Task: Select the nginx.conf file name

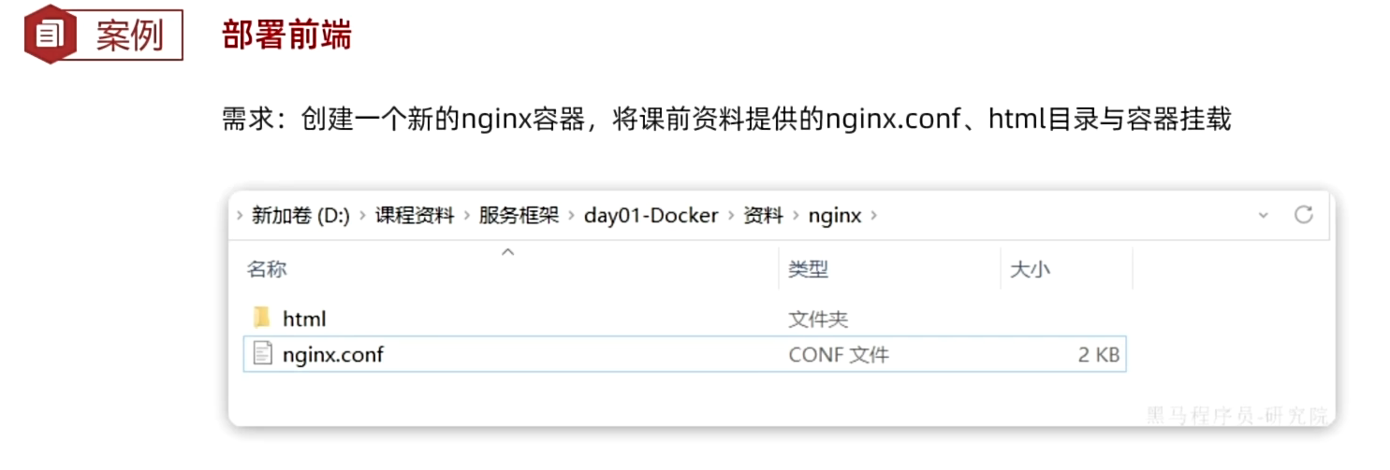Action: [333, 354]
